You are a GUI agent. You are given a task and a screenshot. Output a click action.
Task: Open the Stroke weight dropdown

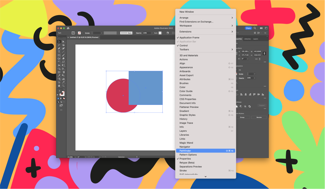click(x=255, y=74)
